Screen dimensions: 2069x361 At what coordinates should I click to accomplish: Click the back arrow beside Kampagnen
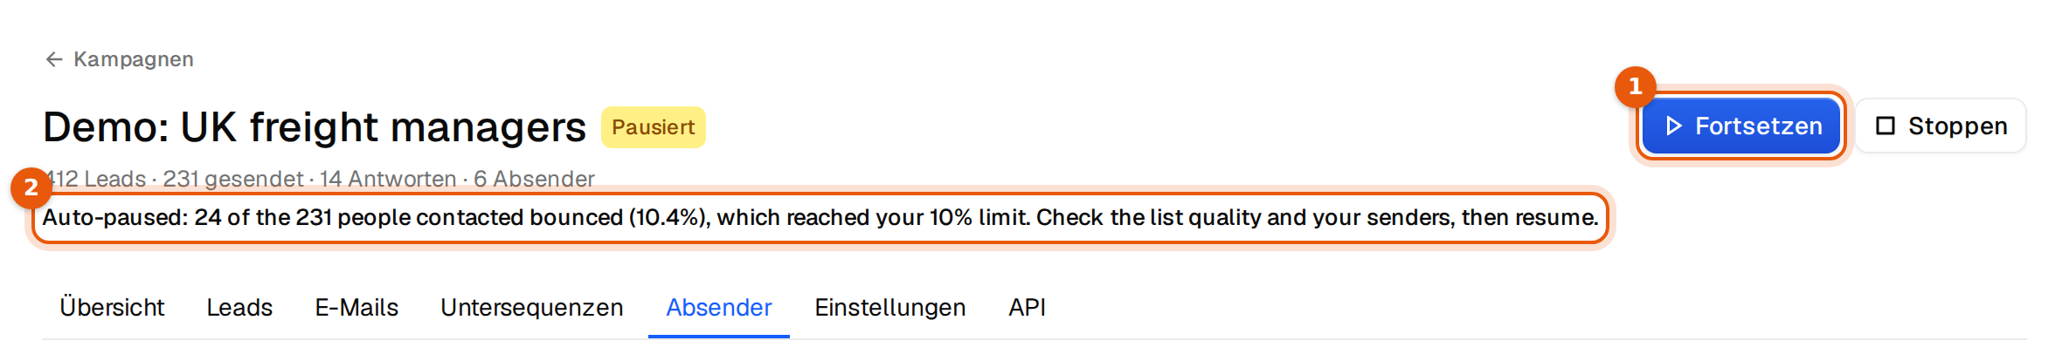(54, 59)
